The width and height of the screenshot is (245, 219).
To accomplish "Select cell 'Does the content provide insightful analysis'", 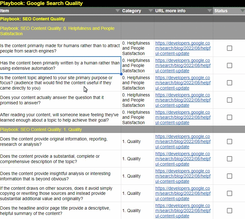I will 60,176.
